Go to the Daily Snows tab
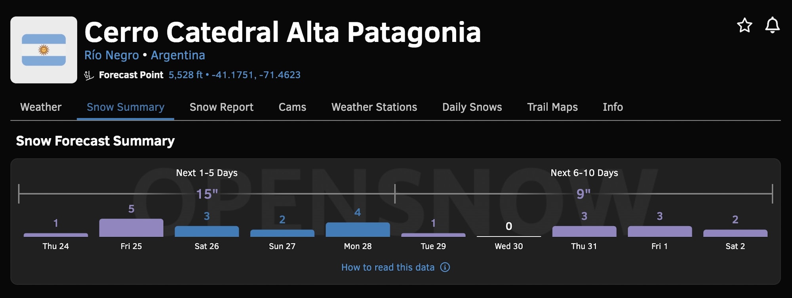The width and height of the screenshot is (792, 298). pos(472,107)
